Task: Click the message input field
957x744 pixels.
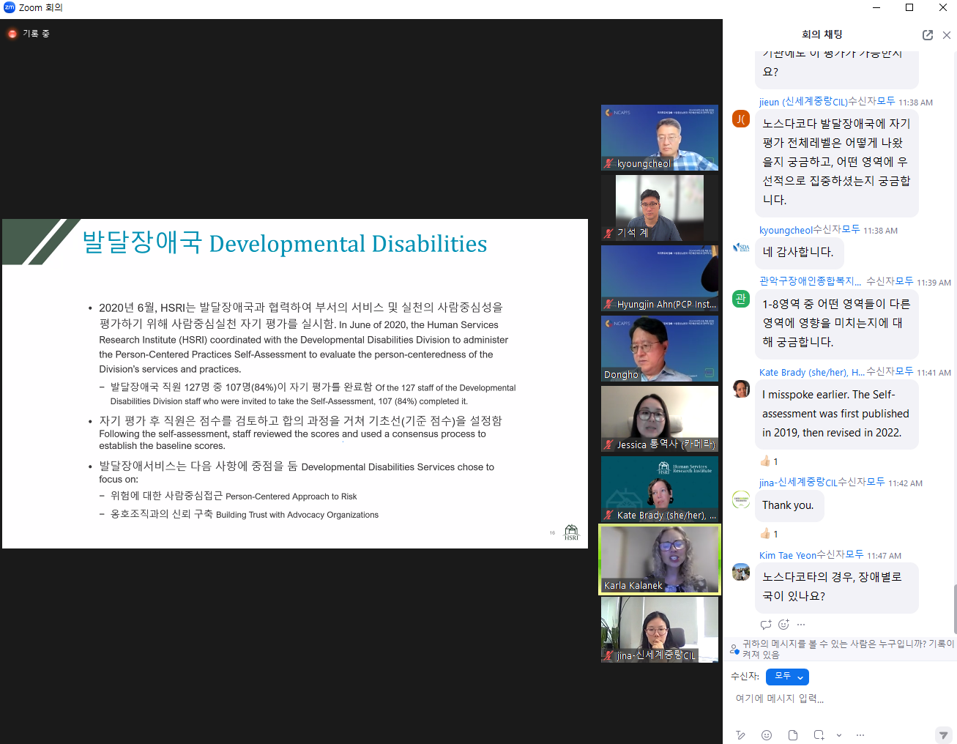Action: 835,699
